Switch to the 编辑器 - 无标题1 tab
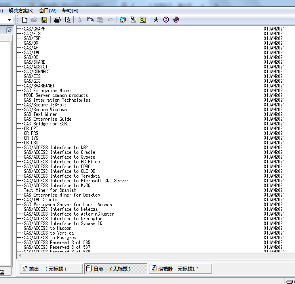The image size is (295, 284). (x=181, y=269)
